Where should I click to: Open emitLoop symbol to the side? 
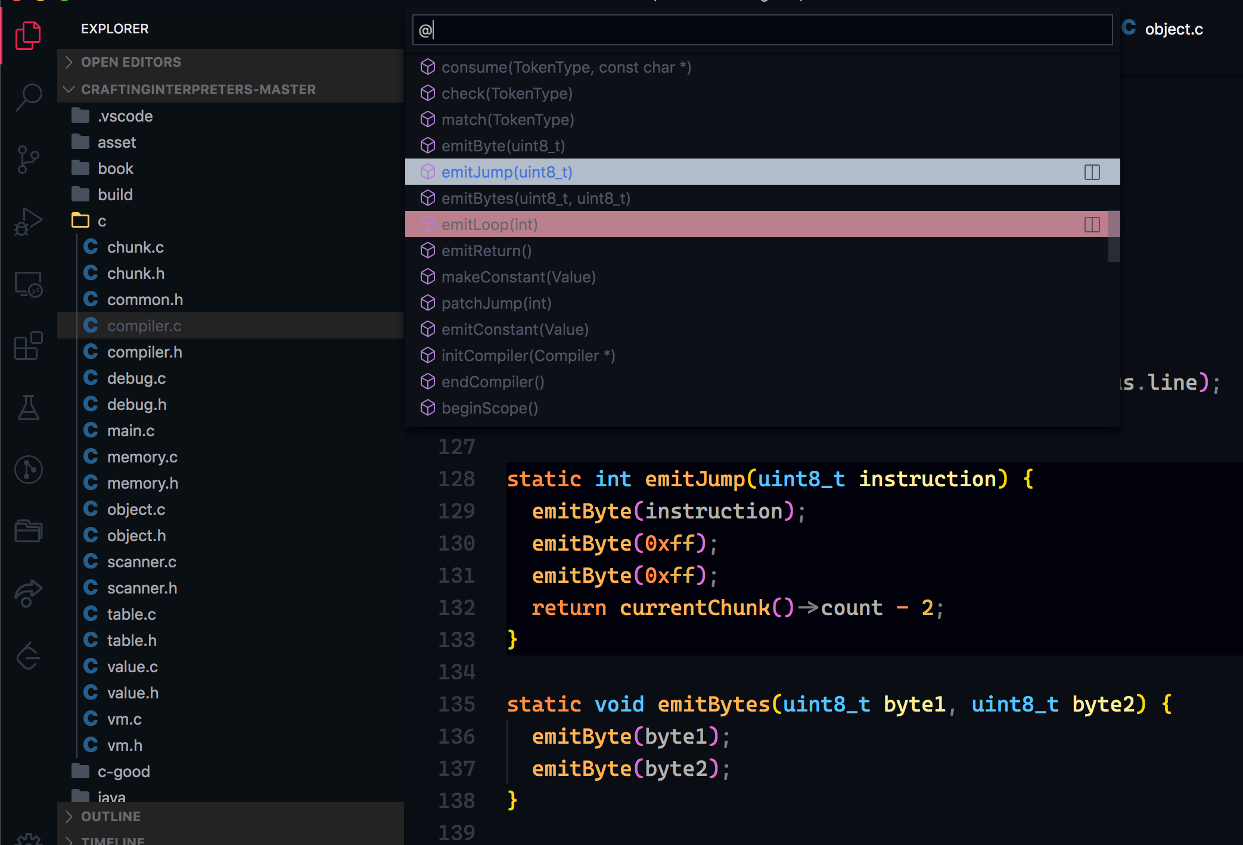pyautogui.click(x=1092, y=225)
